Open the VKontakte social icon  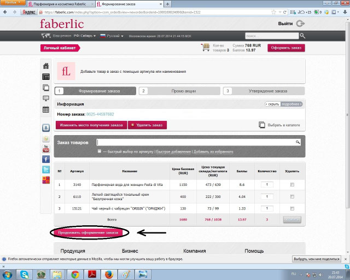coord(46,128)
